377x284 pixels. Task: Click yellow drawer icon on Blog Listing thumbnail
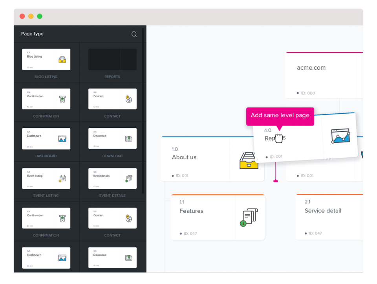point(62,59)
